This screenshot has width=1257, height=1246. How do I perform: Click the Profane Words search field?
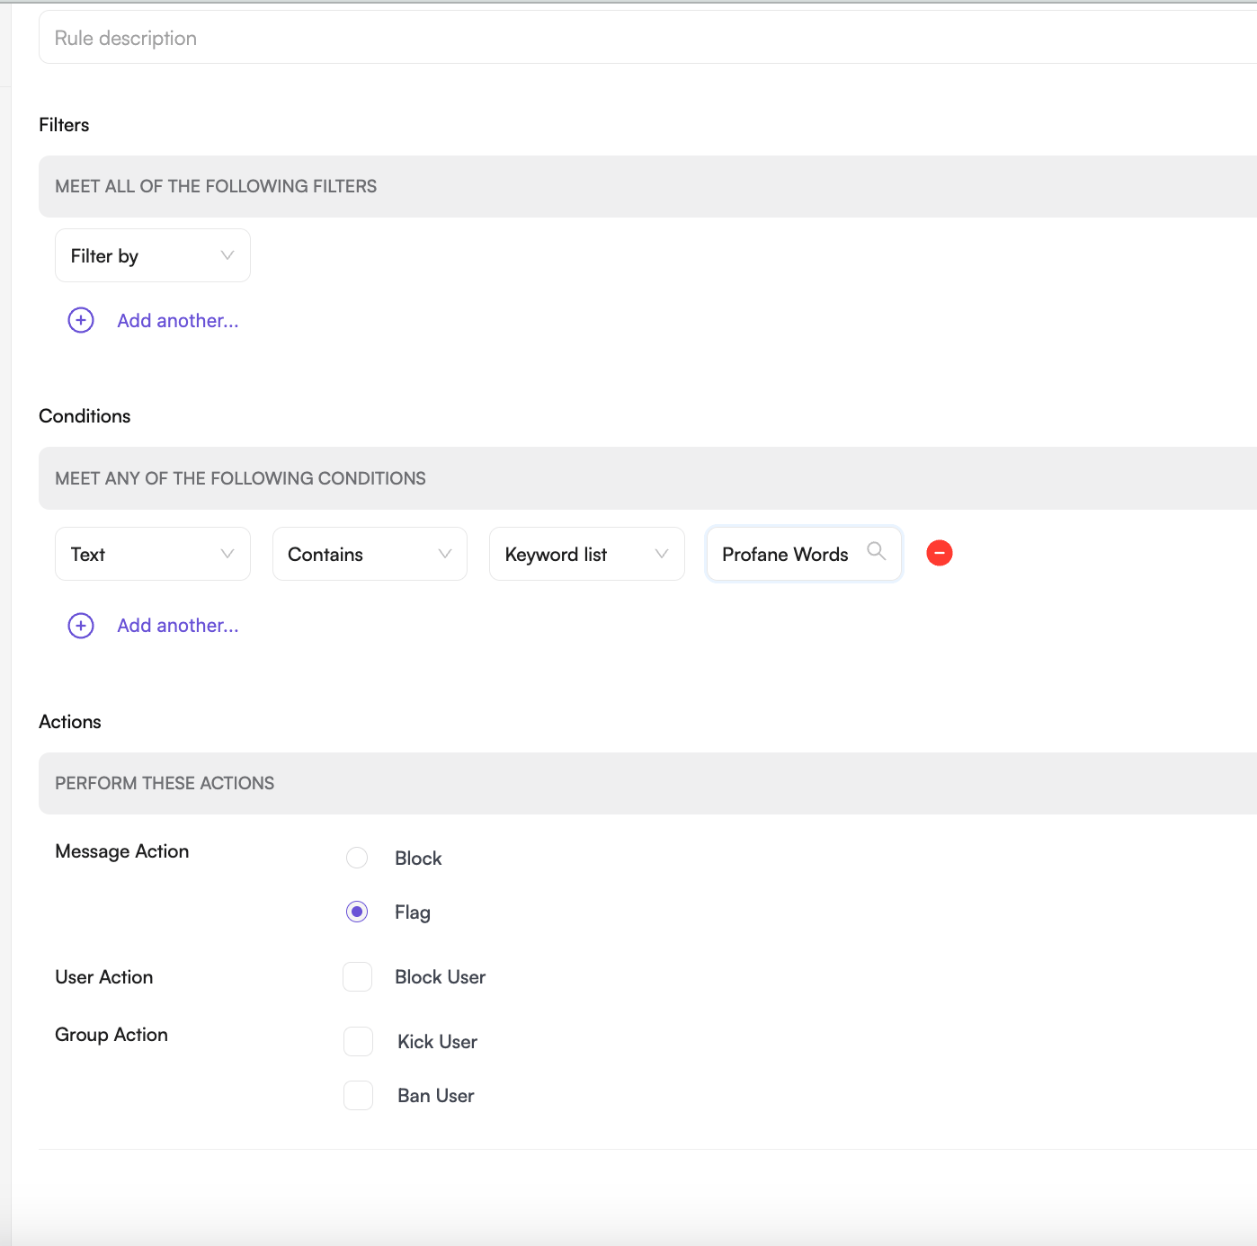click(804, 554)
